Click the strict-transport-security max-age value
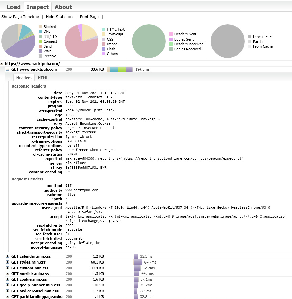 pyautogui.click(x=81, y=132)
